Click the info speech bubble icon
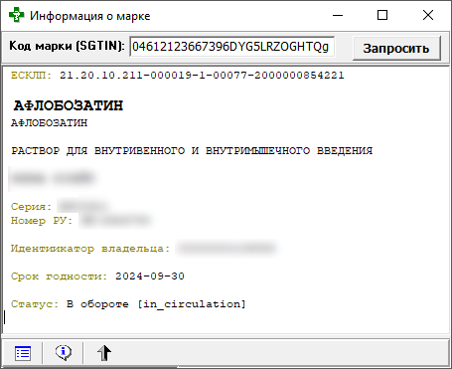Image resolution: width=452 pixels, height=369 pixels. 64,352
